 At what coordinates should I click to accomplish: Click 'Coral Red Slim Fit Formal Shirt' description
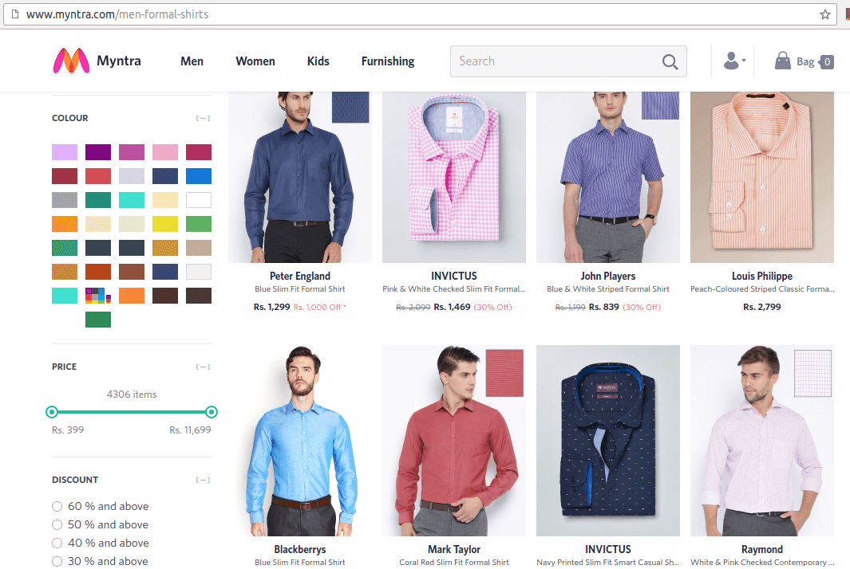(x=454, y=563)
